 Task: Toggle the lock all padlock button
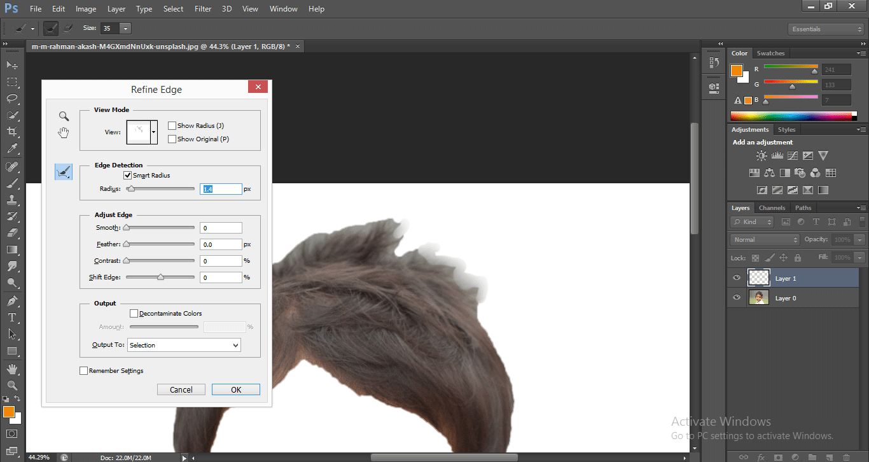tap(798, 258)
